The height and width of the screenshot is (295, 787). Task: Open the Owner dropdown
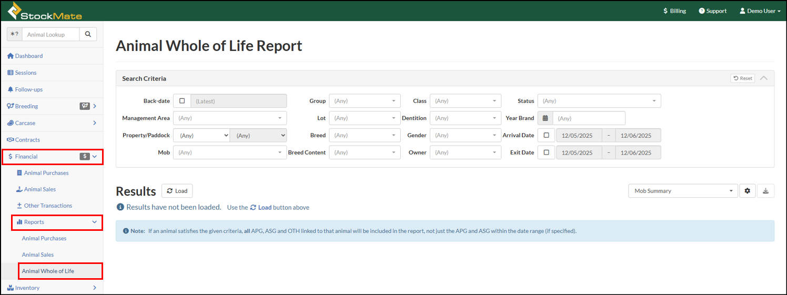466,152
